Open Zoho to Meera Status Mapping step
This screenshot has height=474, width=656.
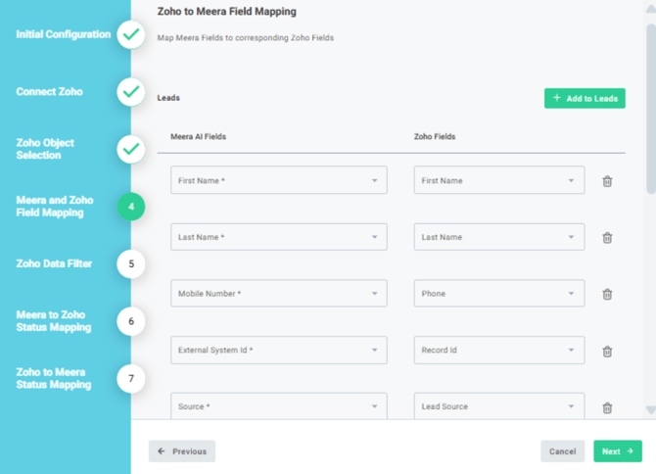[54, 378]
